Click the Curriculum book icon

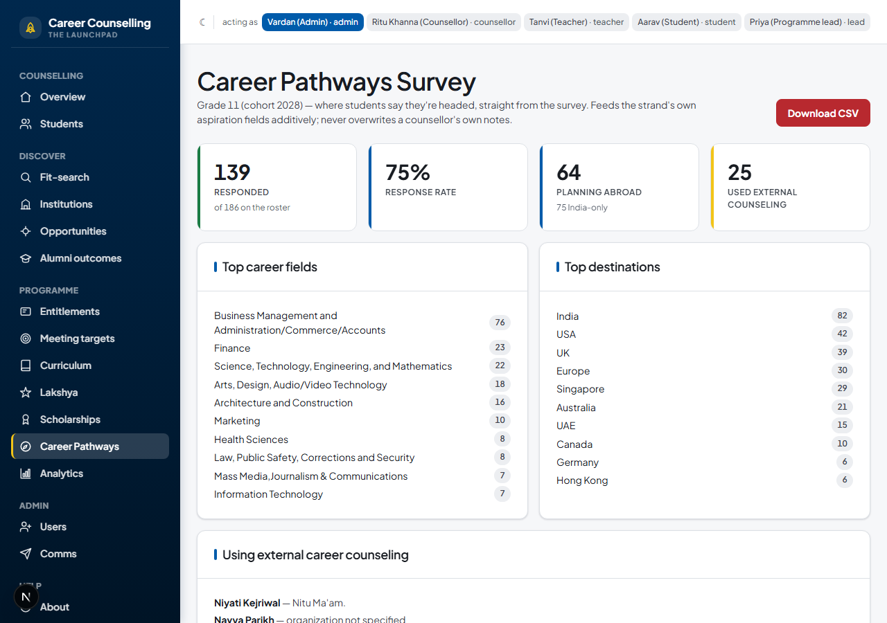tap(26, 365)
